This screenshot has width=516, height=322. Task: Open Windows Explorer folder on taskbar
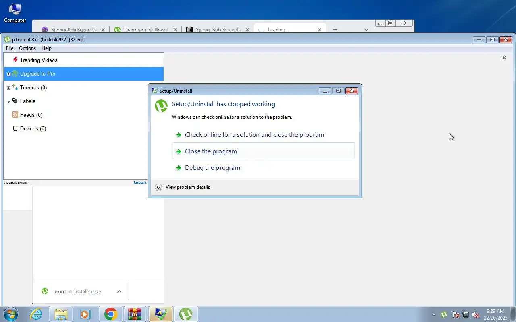coord(60,314)
